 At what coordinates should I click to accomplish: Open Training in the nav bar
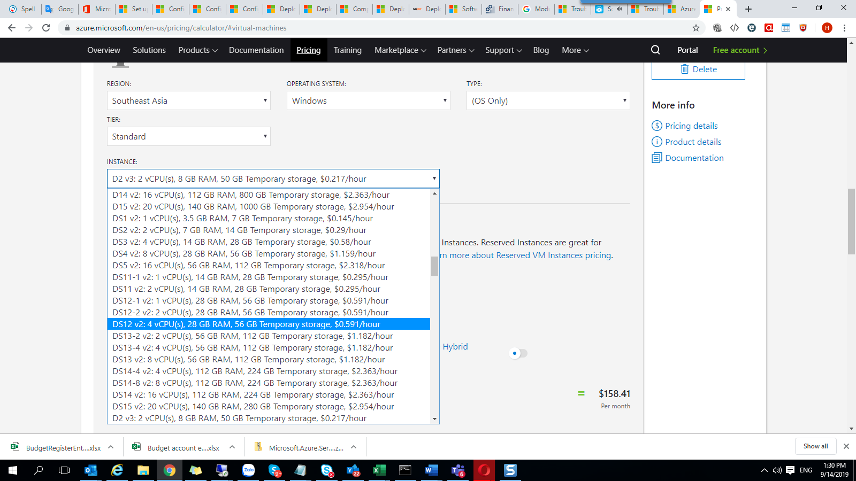[348, 50]
